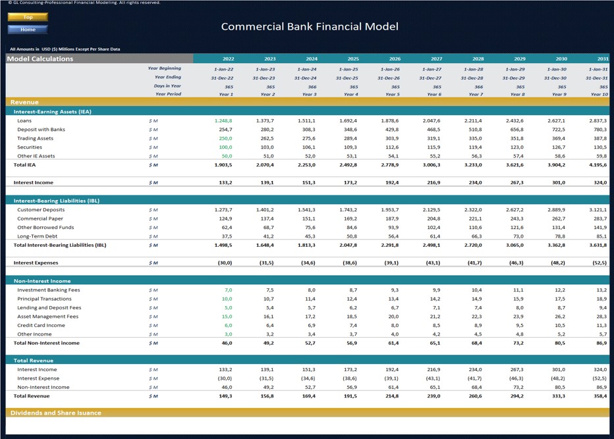Select the Total Revenue row label
614x439 pixels.
(x=32, y=396)
